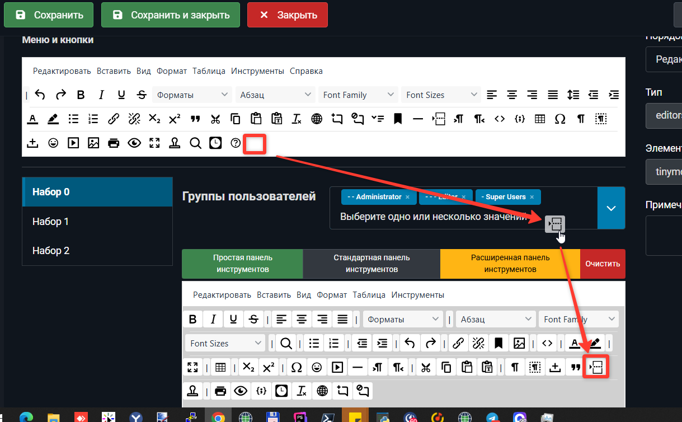
Task: Switch to the Набор 1 tab
Action: [97, 221]
